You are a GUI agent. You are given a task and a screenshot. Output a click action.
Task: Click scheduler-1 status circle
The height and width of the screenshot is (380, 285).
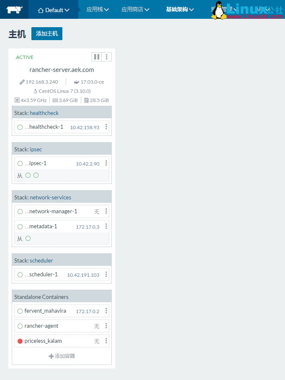click(x=20, y=275)
